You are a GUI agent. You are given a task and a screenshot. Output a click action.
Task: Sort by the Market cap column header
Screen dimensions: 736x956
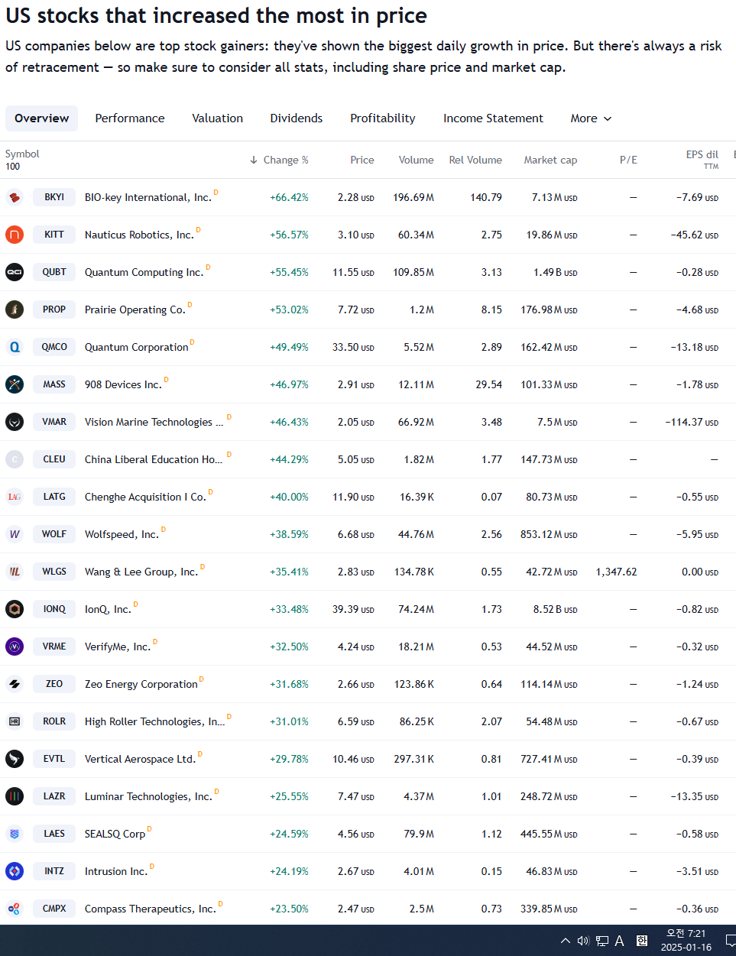click(550, 160)
